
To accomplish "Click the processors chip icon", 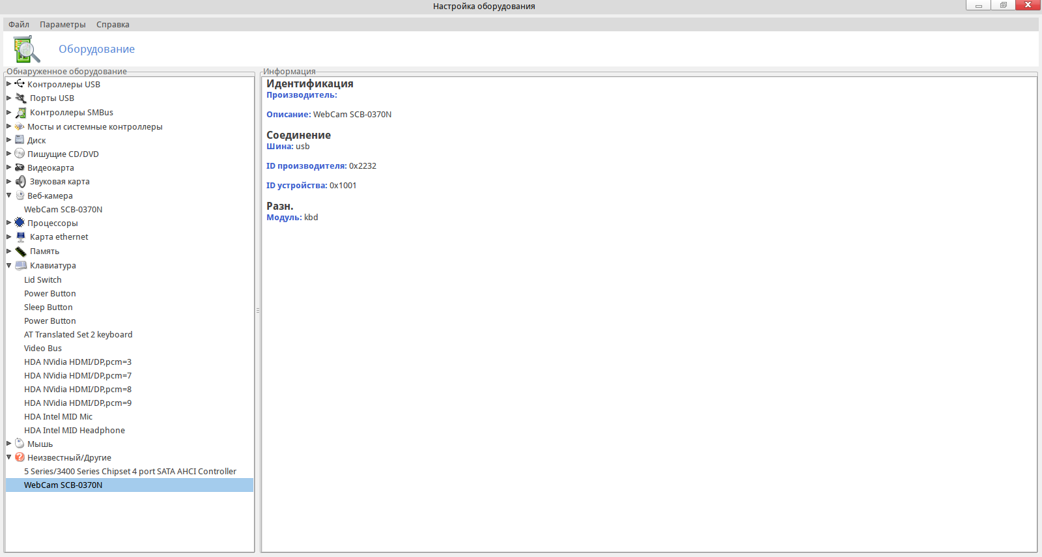I will coord(20,223).
